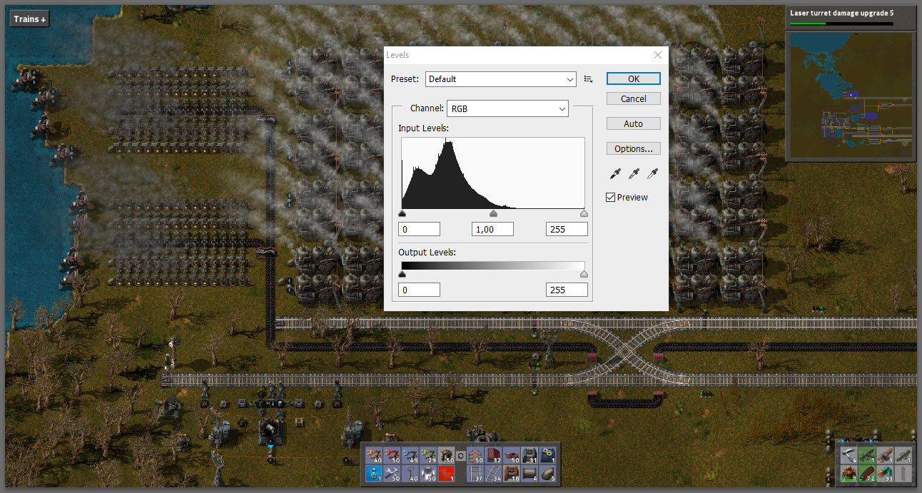Select red long inserter stack of 50
Image resolution: width=922 pixels, height=493 pixels.
(x=392, y=454)
